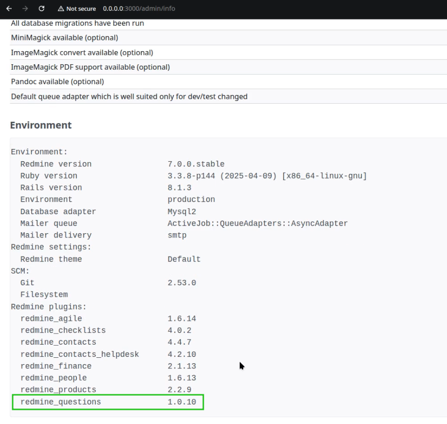Select the smtp delivery value
Image resolution: width=447 pixels, height=424 pixels.
(x=177, y=235)
